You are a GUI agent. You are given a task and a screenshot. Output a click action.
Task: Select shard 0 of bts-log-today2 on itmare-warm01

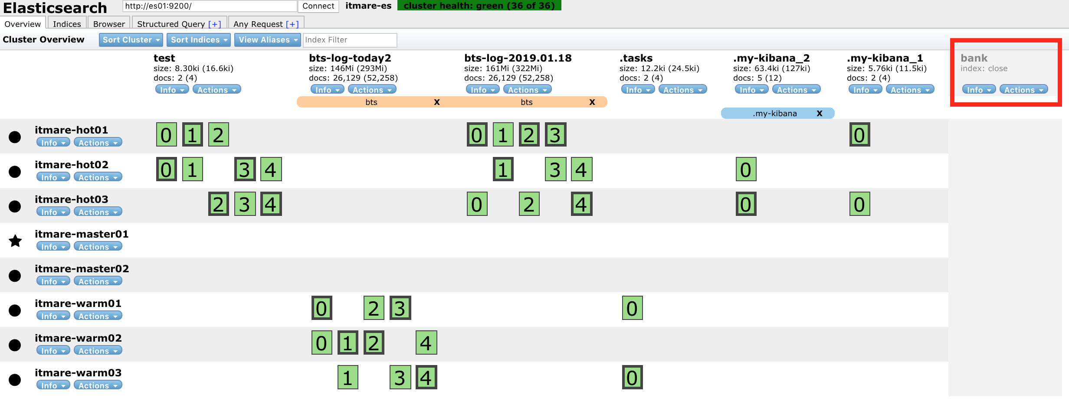322,308
